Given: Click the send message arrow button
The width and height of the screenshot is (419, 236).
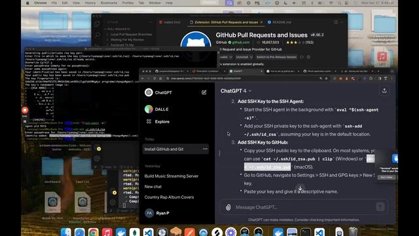Looking at the screenshot, I should click(380, 207).
